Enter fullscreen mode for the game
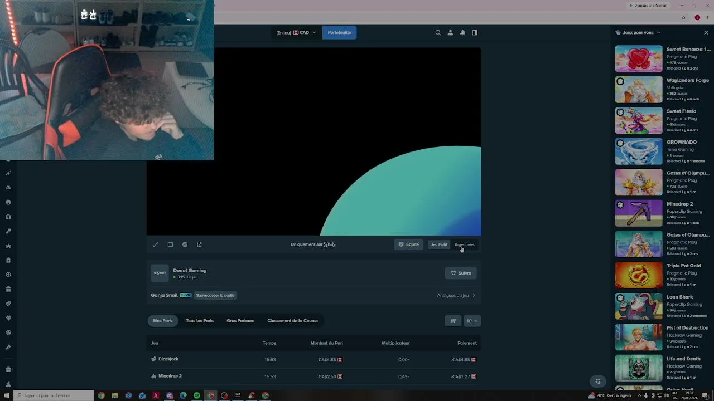714x401 pixels. pos(156,244)
